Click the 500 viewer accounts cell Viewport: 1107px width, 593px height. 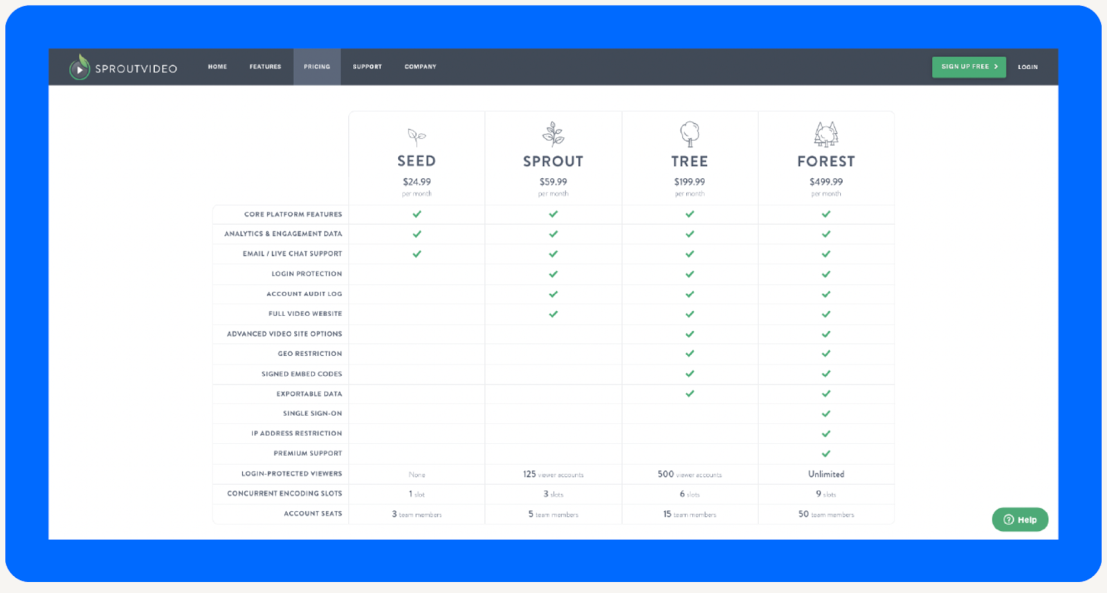pos(689,475)
